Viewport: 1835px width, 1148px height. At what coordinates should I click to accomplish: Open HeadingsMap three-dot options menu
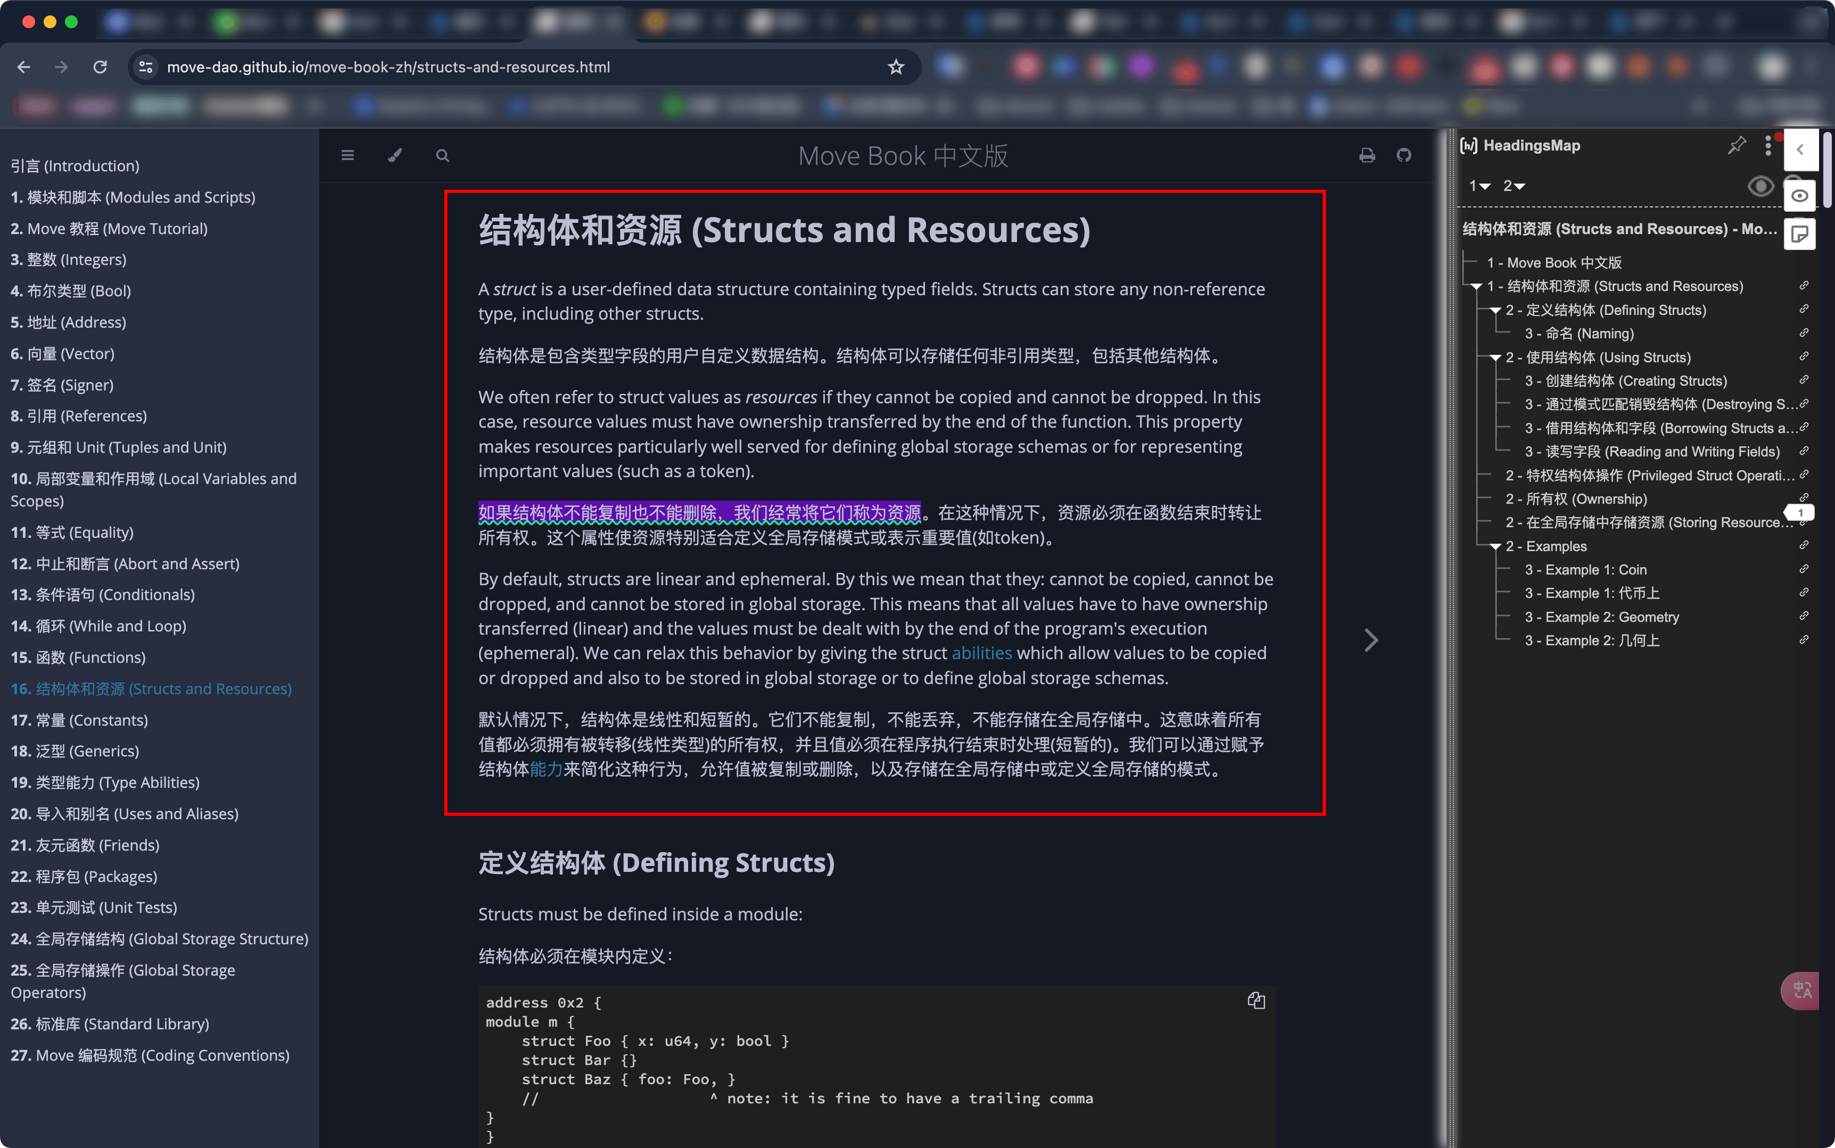1768,145
